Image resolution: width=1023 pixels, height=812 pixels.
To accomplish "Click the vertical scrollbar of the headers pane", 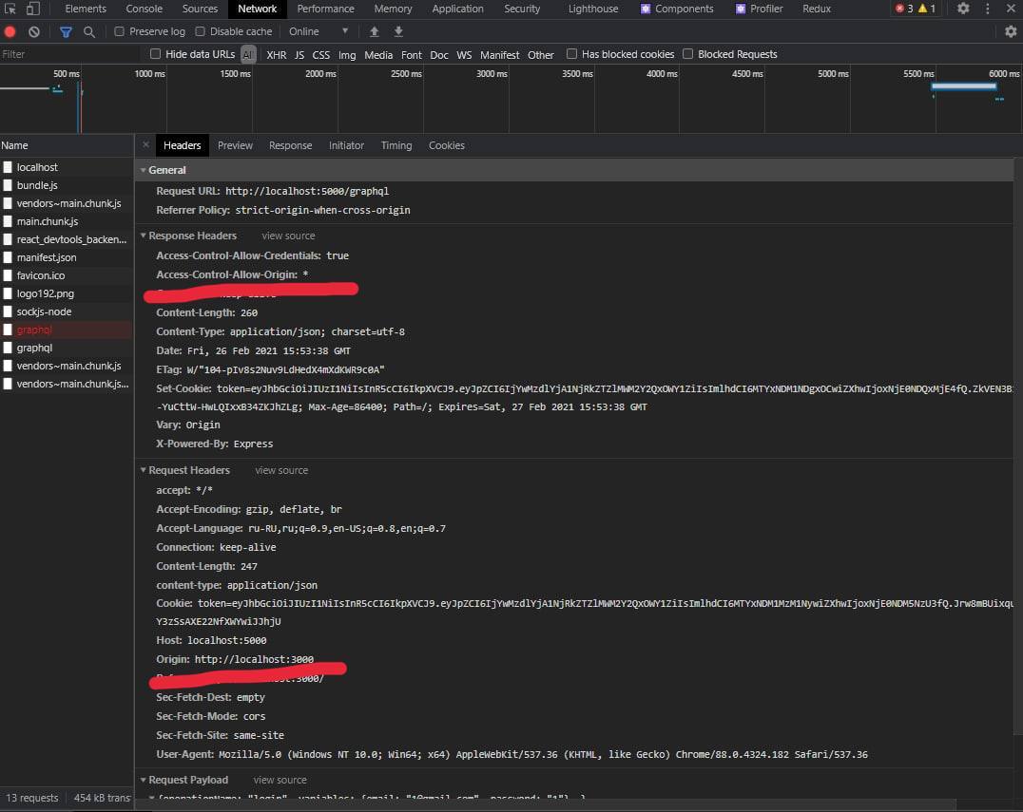I will [1018, 446].
